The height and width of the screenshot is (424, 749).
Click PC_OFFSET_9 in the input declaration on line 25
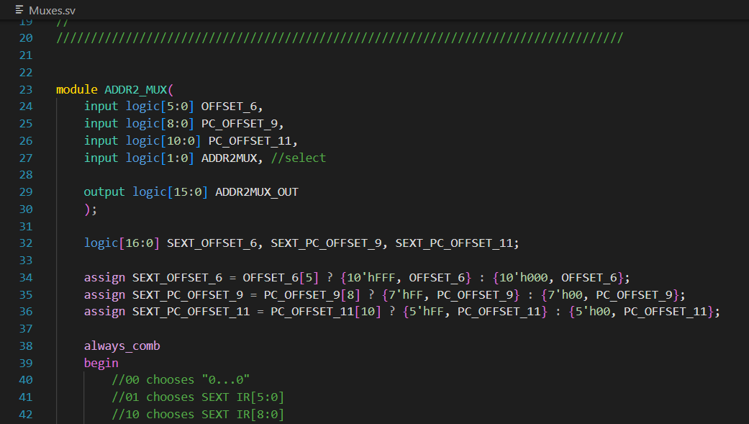[x=240, y=123]
